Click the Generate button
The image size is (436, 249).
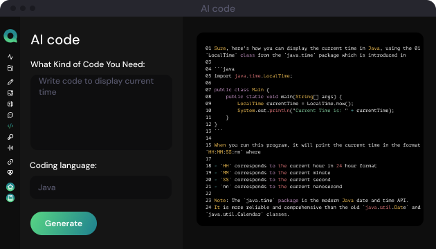coord(64,223)
